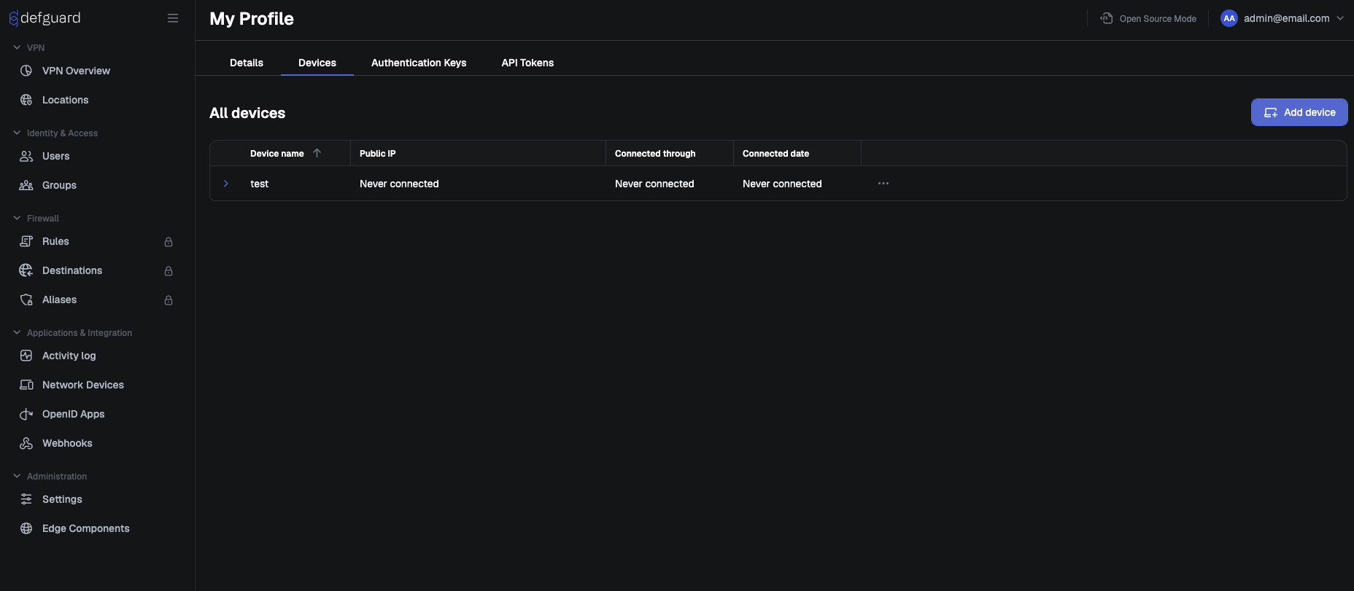Collapse the Administration section
The image size is (1354, 591).
[17, 476]
